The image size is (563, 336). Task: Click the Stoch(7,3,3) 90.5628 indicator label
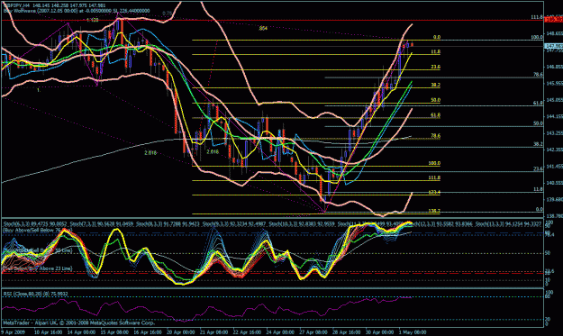[x=102, y=224]
